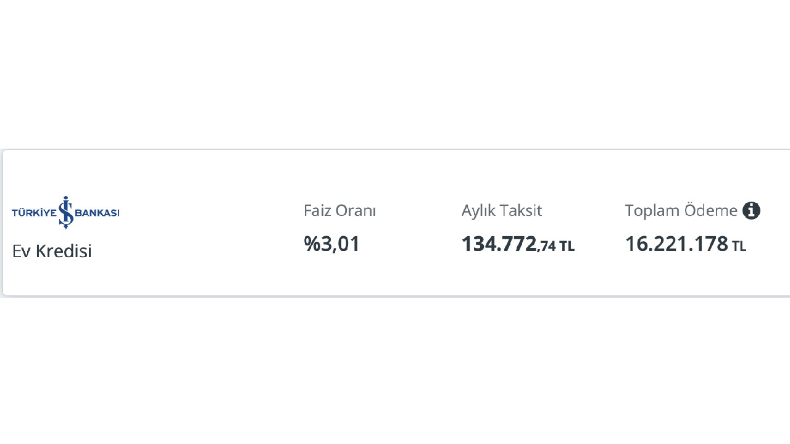This screenshot has height=444, width=790.
Task: Select the 134.772 monthly installment amount
Action: point(499,244)
